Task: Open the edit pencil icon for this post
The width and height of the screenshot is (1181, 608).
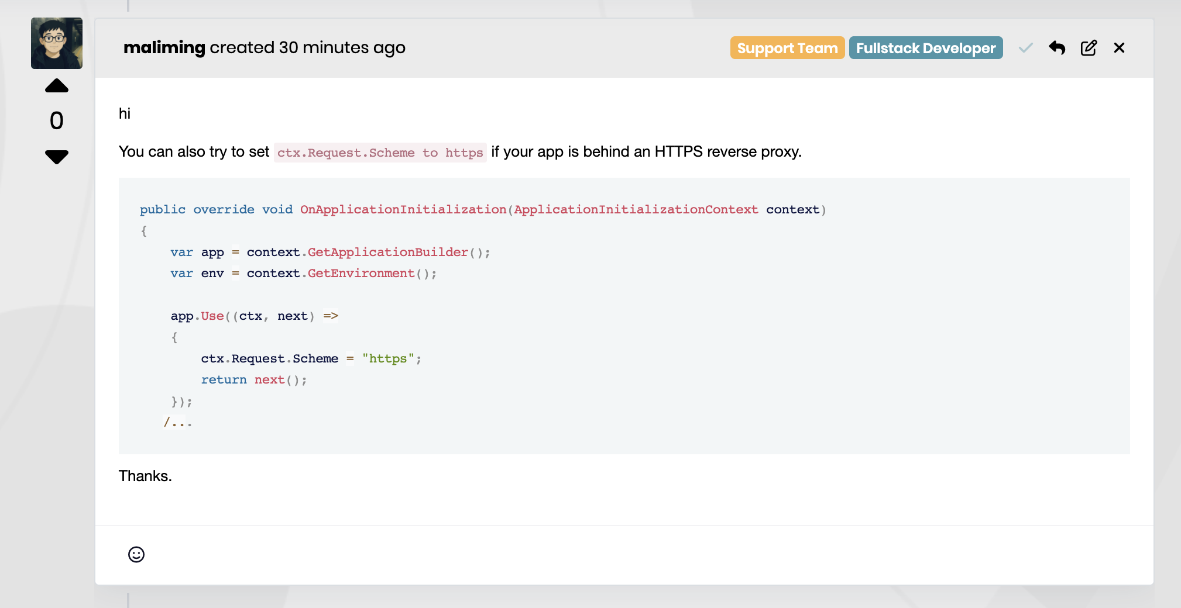Action: (x=1089, y=48)
